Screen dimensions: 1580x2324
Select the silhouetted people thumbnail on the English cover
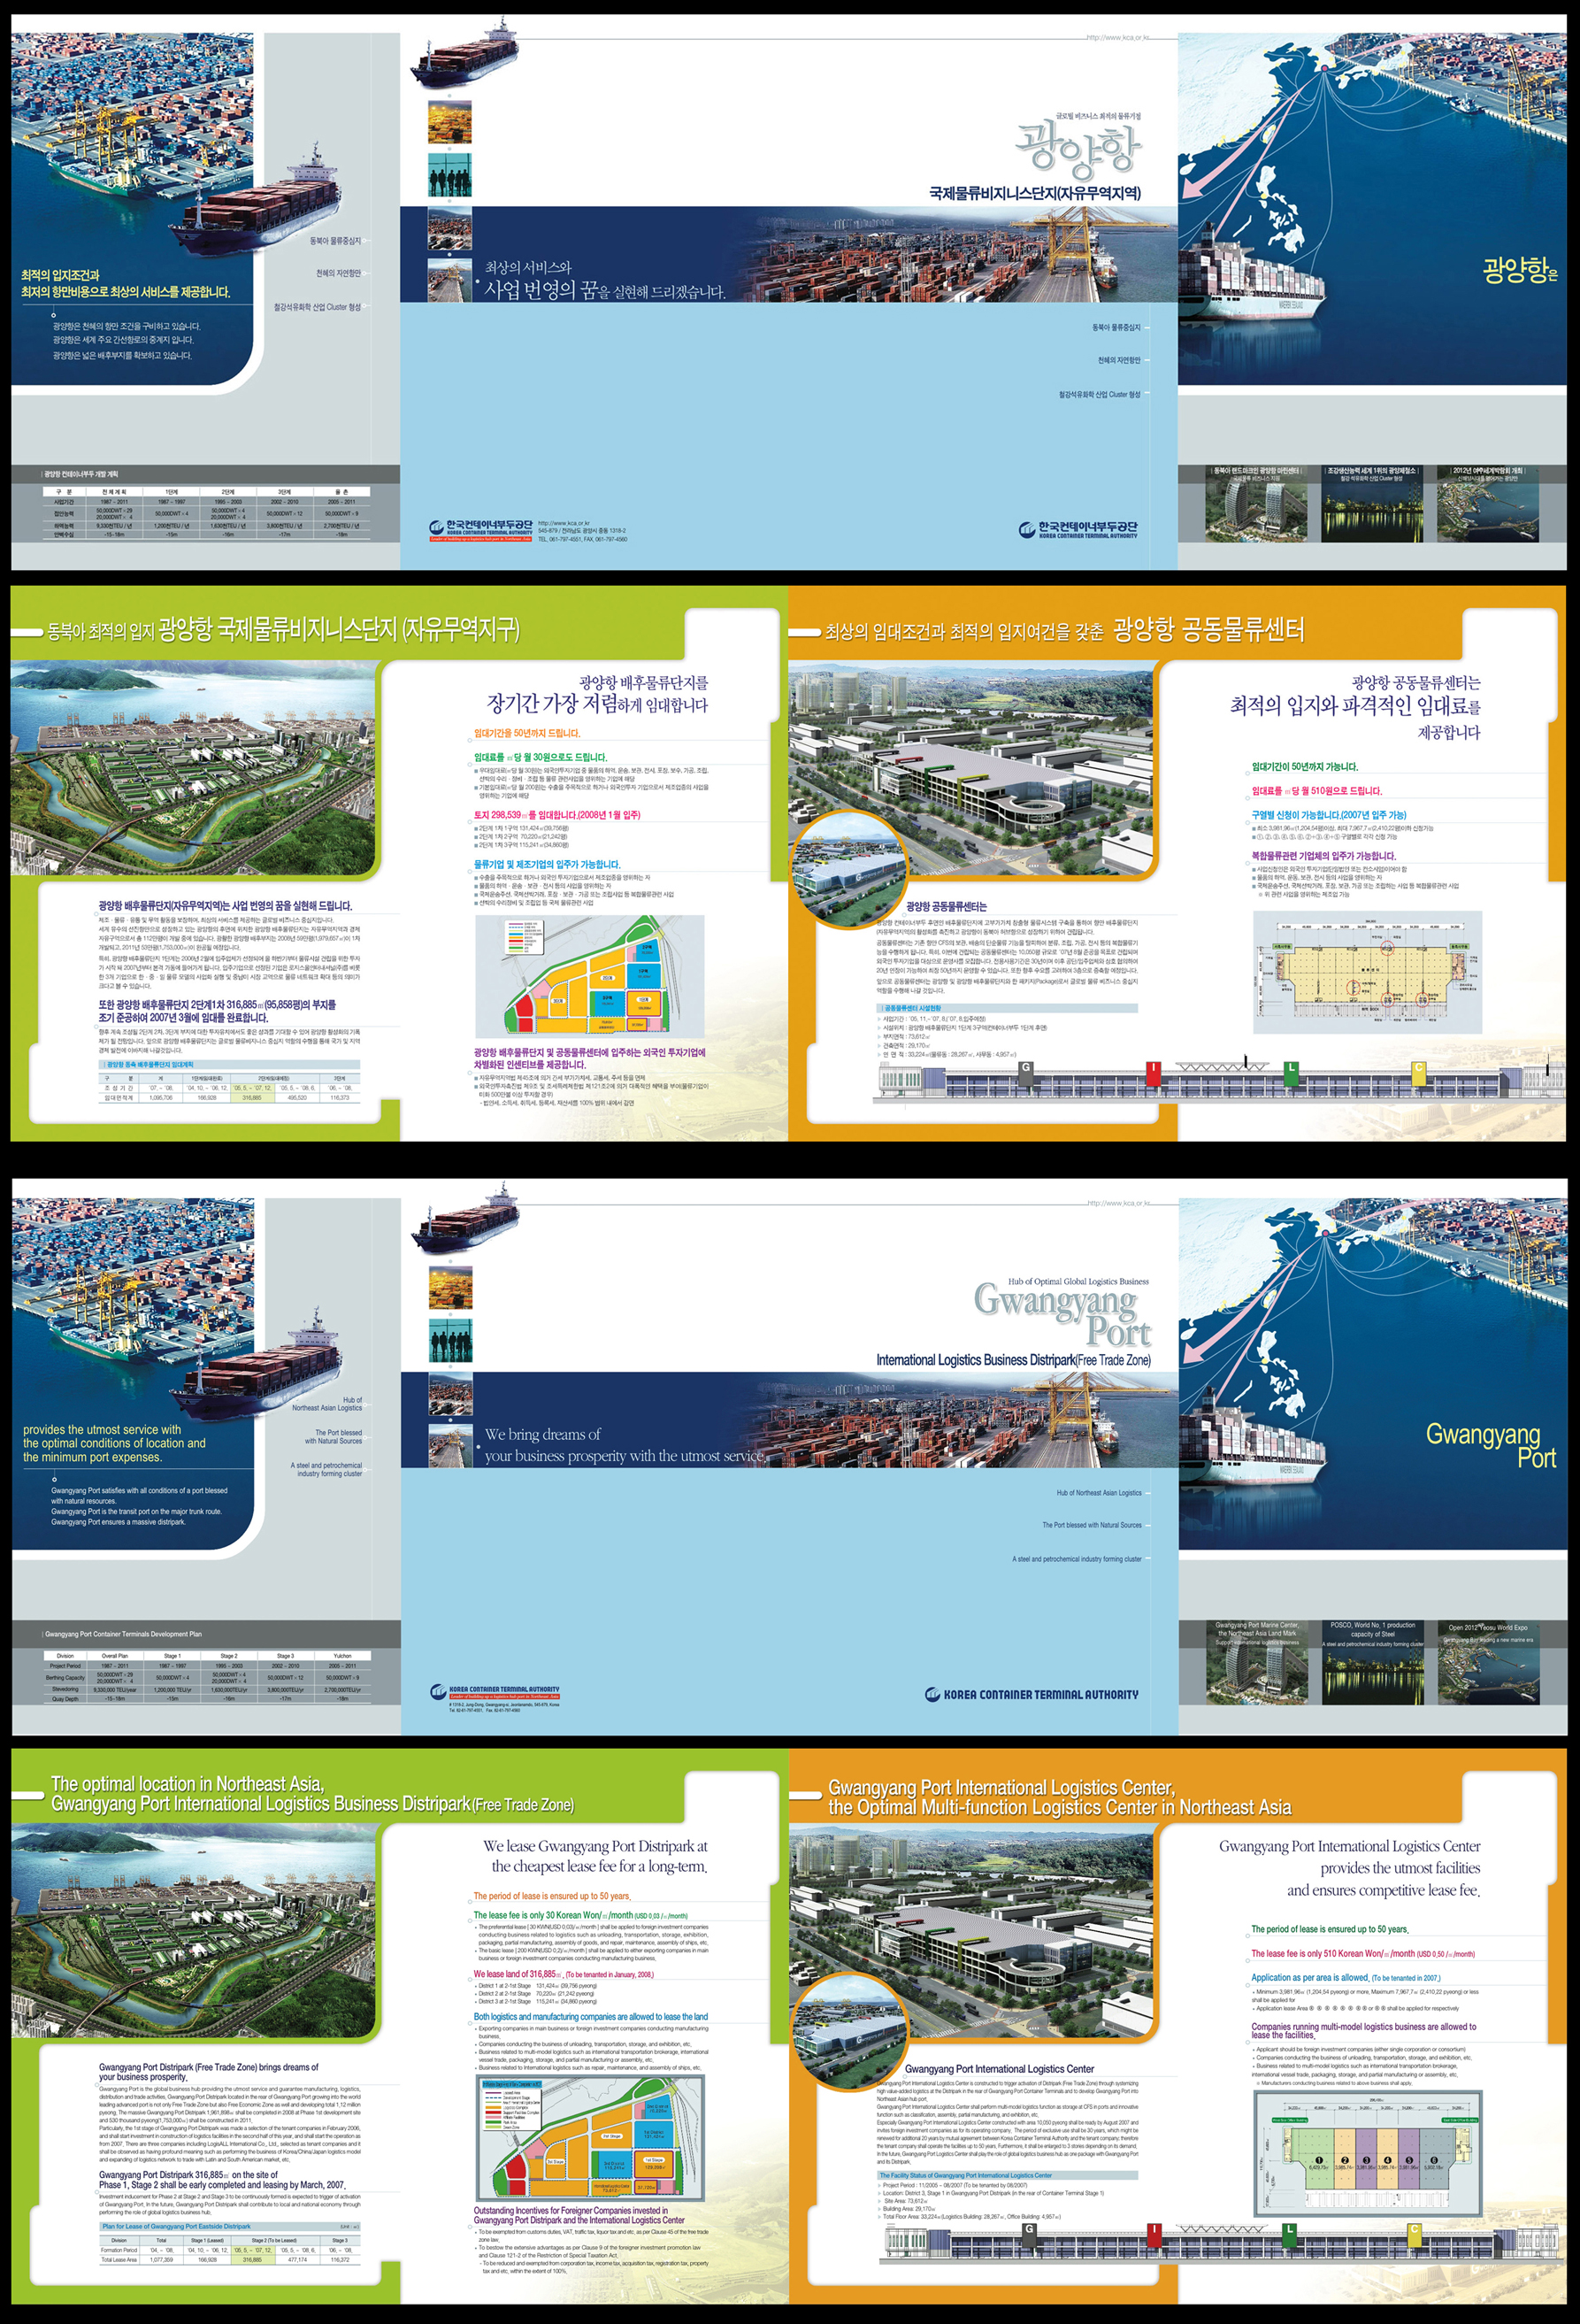pyautogui.click(x=449, y=1339)
